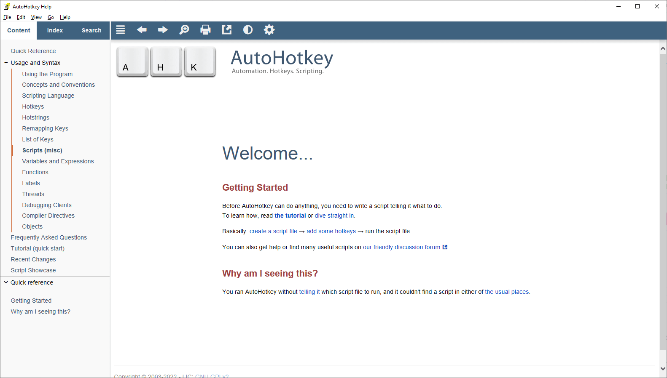Click the Getting Started heading

click(255, 187)
